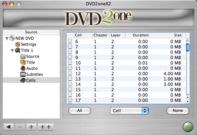This screenshot has width=197, height=135.
Task: Click the blue scrollbar thumb in cell list
Action: coord(188,47)
